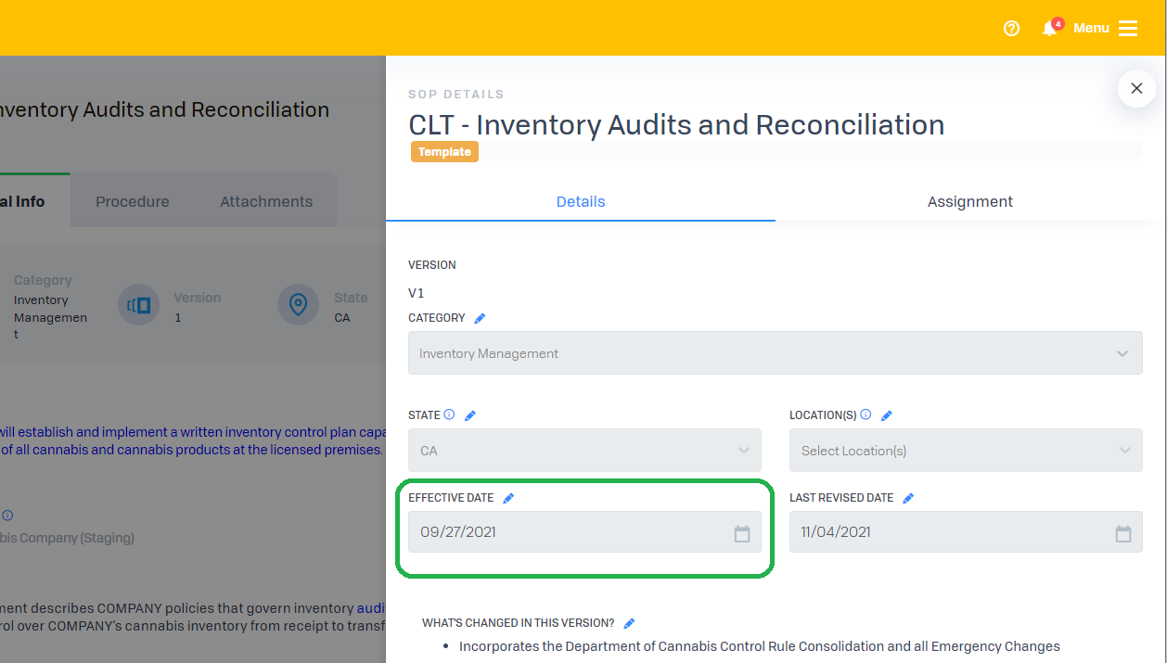Open calendar picker for Effective Date
Viewport: 1167px width, 663px height.
coord(742,533)
